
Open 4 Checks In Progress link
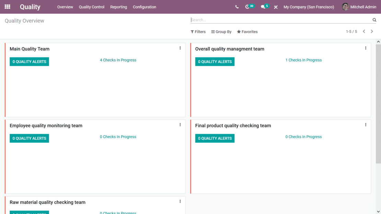(118, 60)
